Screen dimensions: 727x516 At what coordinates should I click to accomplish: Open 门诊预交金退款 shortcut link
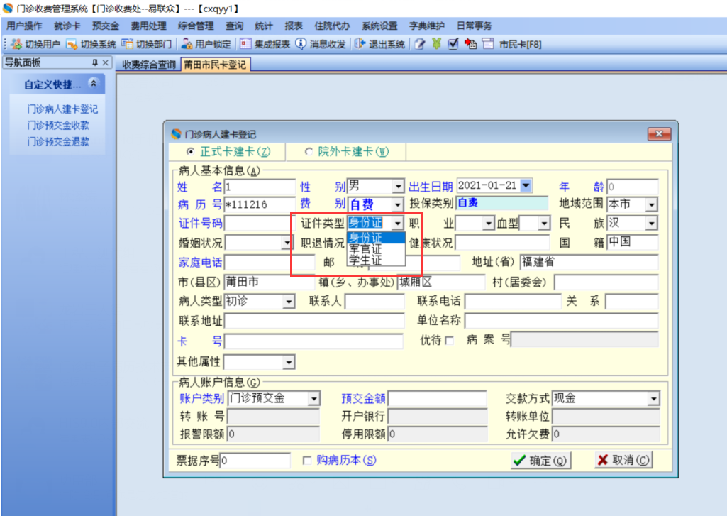(58, 141)
